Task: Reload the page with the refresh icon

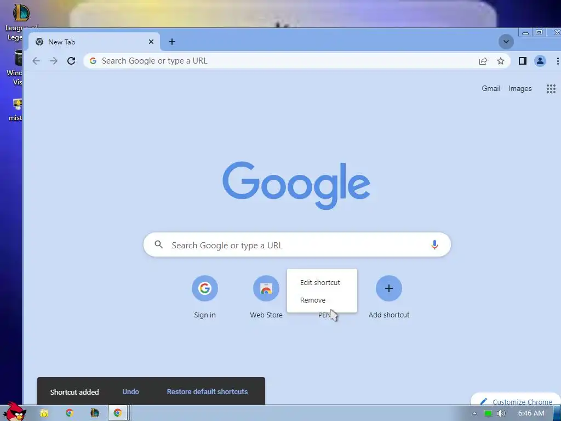Action: tap(71, 61)
